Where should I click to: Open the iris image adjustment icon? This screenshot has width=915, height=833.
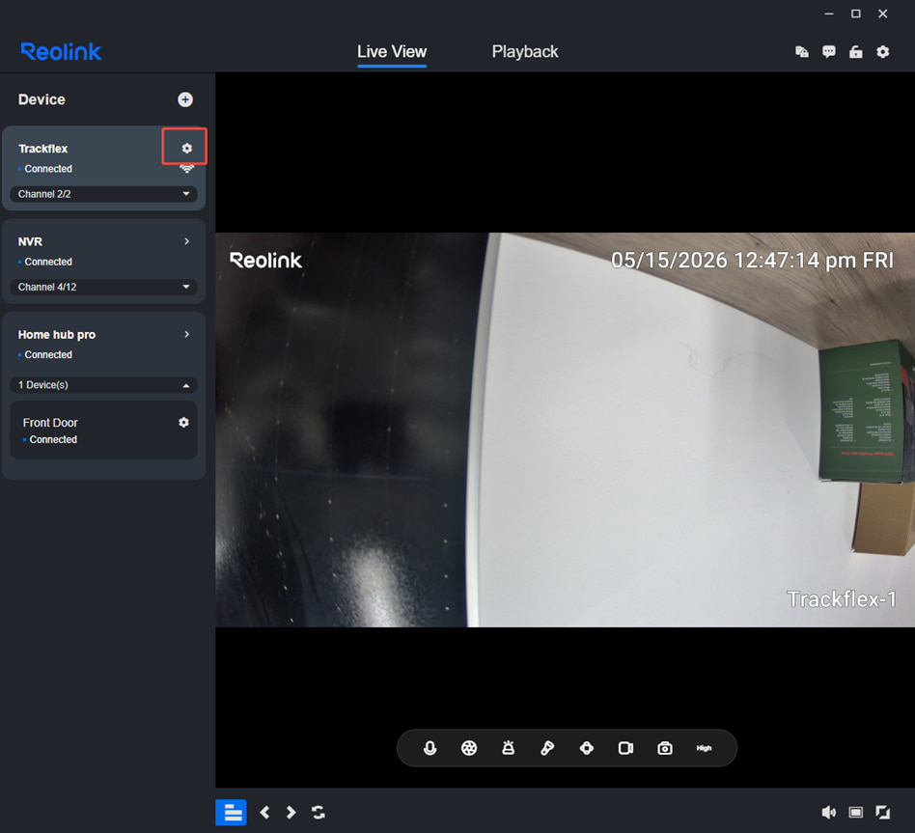point(469,748)
